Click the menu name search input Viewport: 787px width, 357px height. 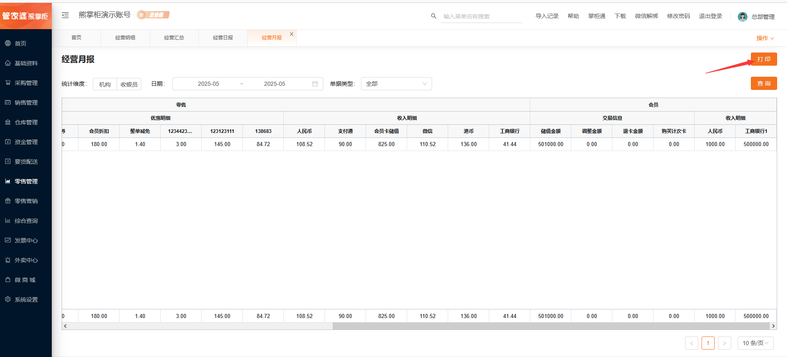tap(481, 16)
